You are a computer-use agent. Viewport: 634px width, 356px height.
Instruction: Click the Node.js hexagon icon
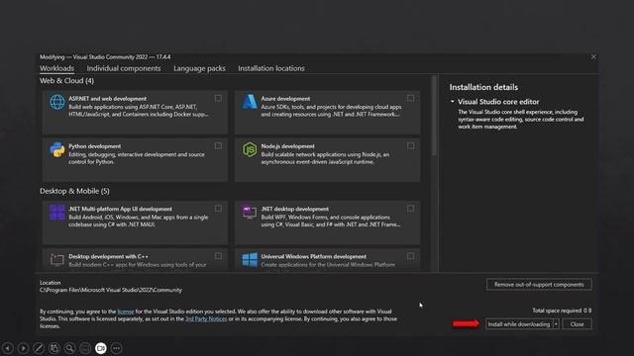[x=250, y=149]
